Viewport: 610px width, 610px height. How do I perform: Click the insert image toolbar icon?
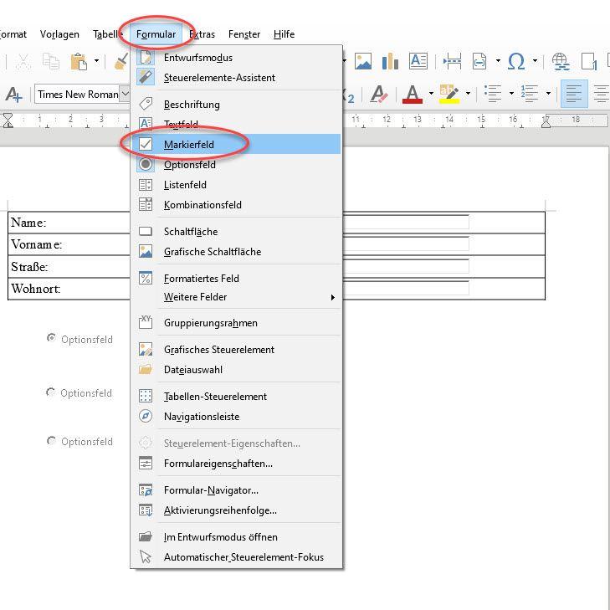pyautogui.click(x=363, y=61)
